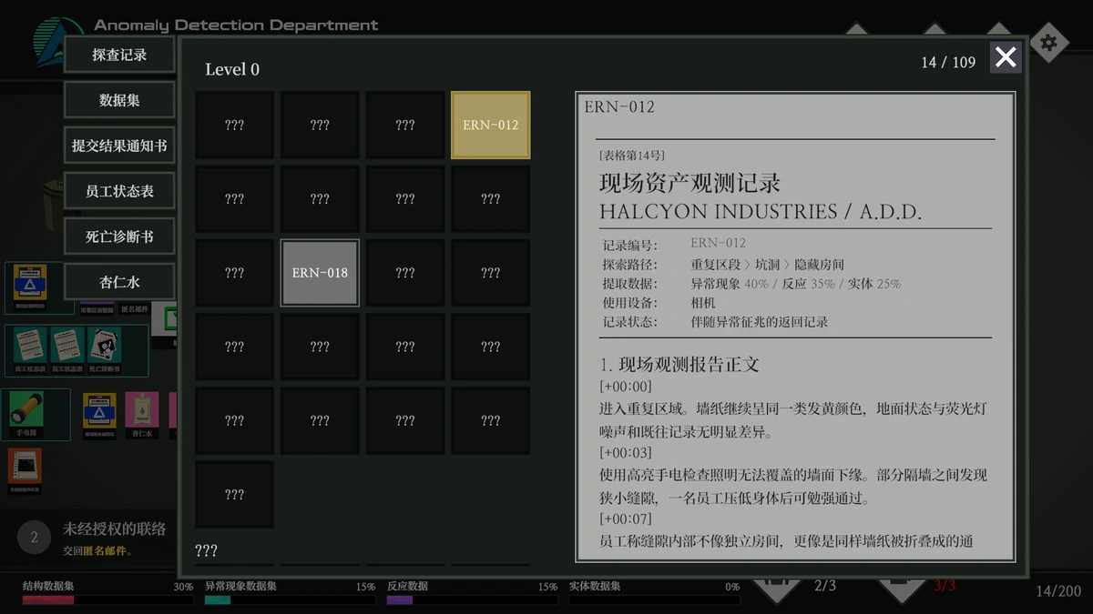Select the ERN-018 record tile
The height and width of the screenshot is (614, 1093).
click(320, 273)
